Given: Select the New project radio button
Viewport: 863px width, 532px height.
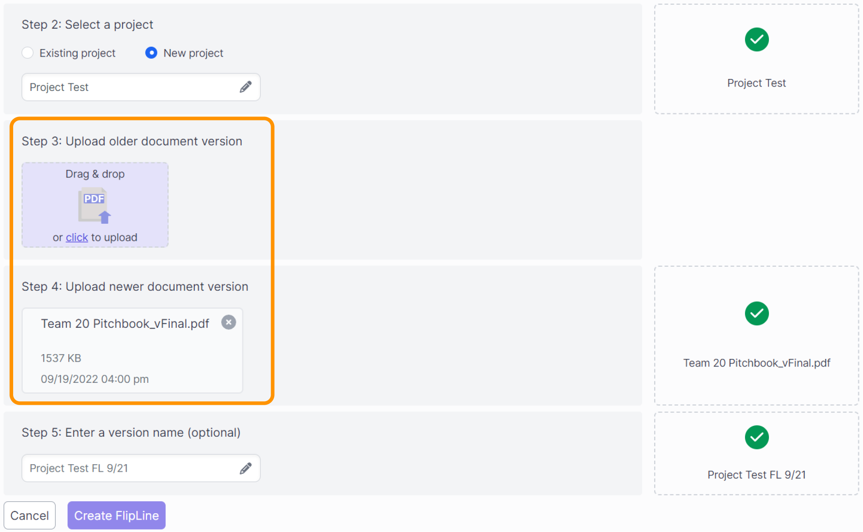Looking at the screenshot, I should [151, 53].
